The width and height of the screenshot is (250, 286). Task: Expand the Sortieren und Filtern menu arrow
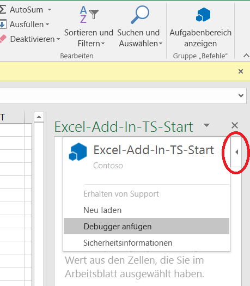pyautogui.click(x=103, y=44)
